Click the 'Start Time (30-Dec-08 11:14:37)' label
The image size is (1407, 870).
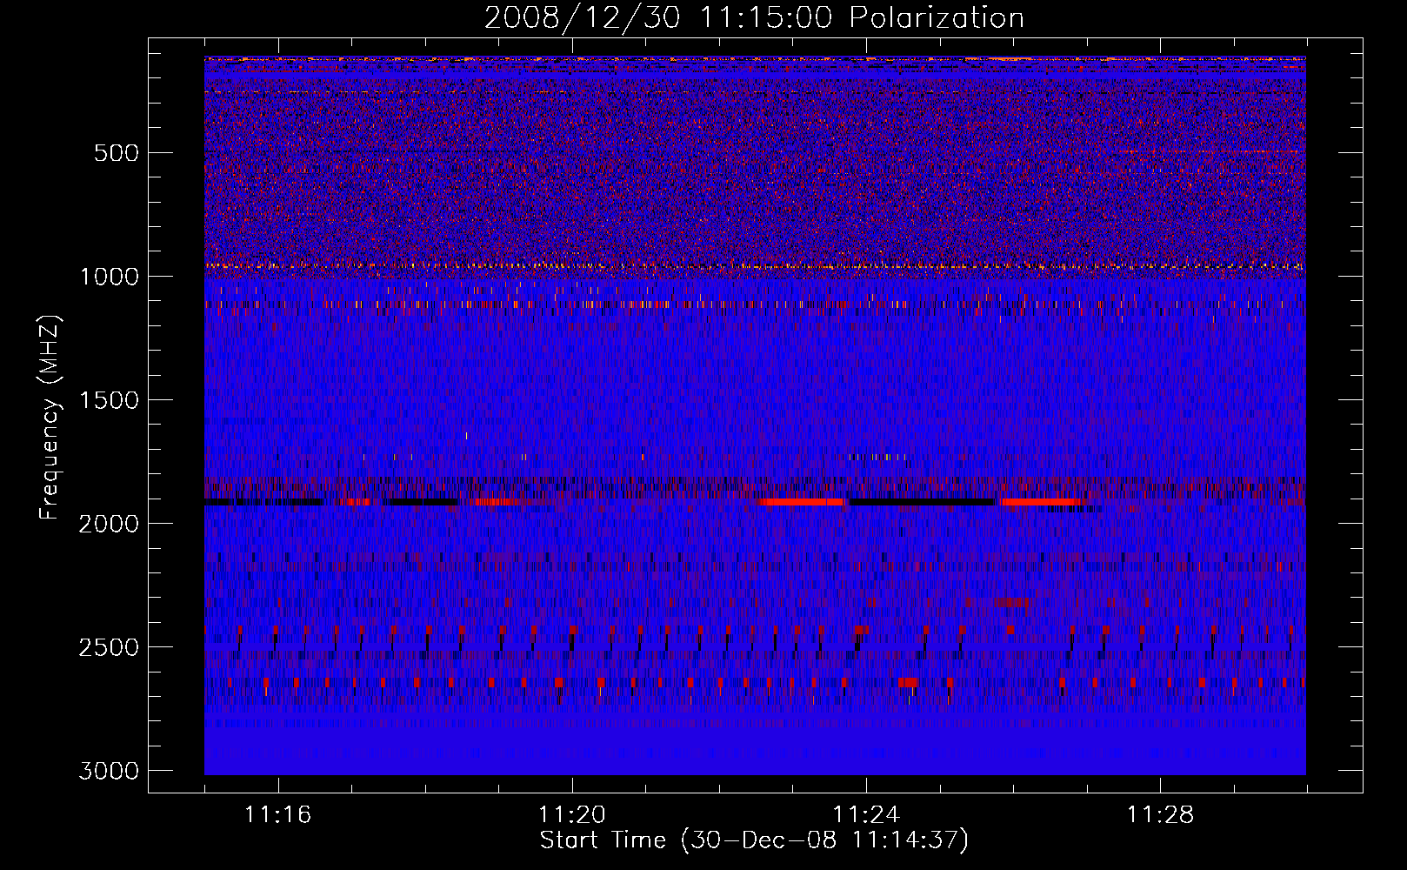(x=754, y=840)
